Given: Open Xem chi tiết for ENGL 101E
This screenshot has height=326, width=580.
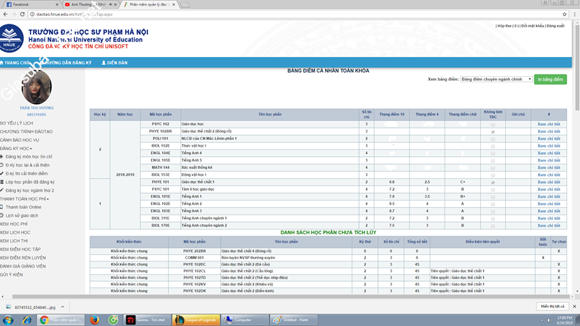Looking at the screenshot, I should point(549,196).
